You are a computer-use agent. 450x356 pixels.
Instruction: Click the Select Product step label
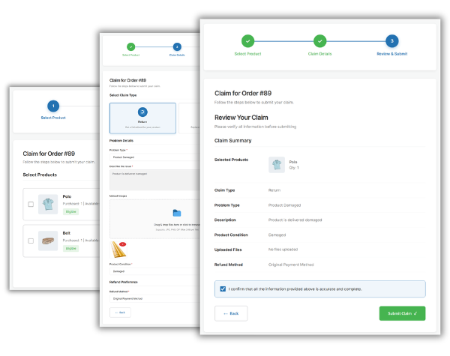pos(248,55)
